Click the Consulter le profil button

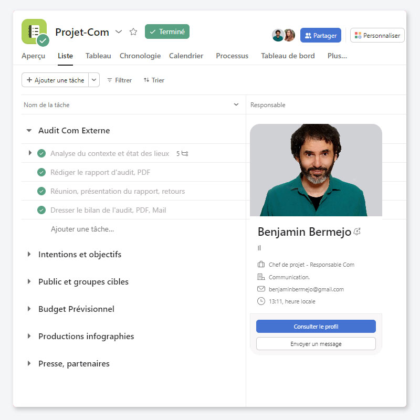point(316,327)
